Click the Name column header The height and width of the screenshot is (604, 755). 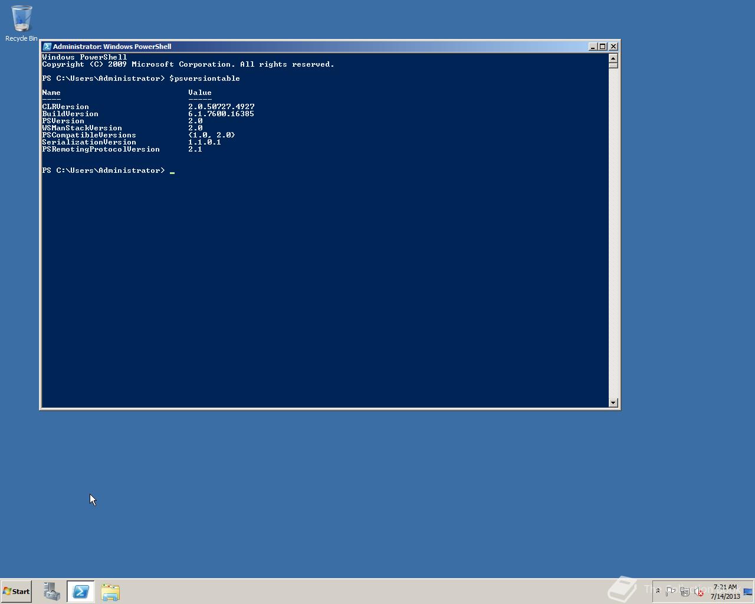pyautogui.click(x=51, y=93)
